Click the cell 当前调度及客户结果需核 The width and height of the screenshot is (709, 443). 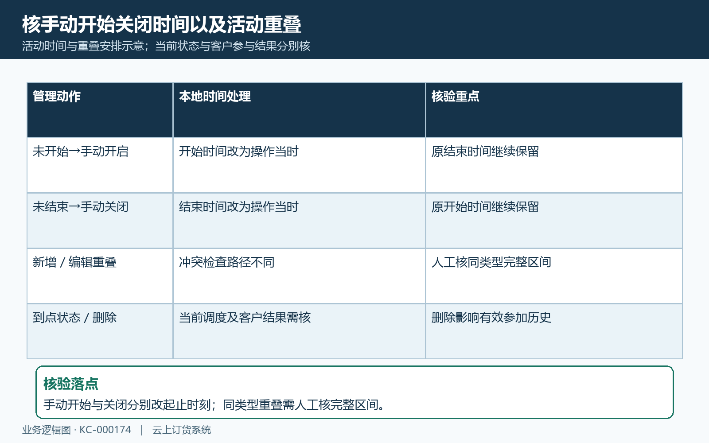tap(299, 331)
